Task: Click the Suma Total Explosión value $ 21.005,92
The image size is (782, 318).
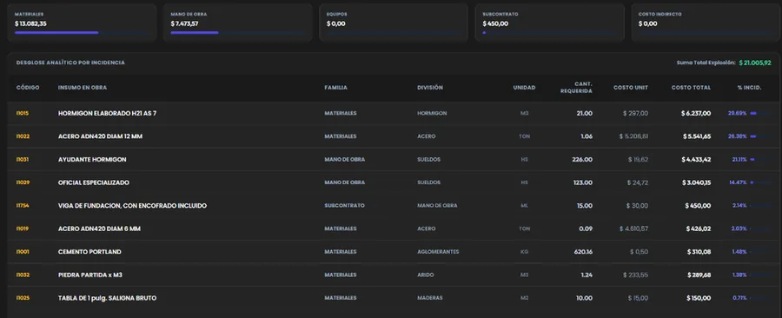Action: tap(755, 63)
